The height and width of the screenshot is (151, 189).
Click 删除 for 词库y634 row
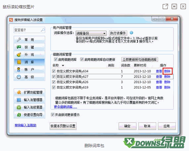(x=167, y=71)
